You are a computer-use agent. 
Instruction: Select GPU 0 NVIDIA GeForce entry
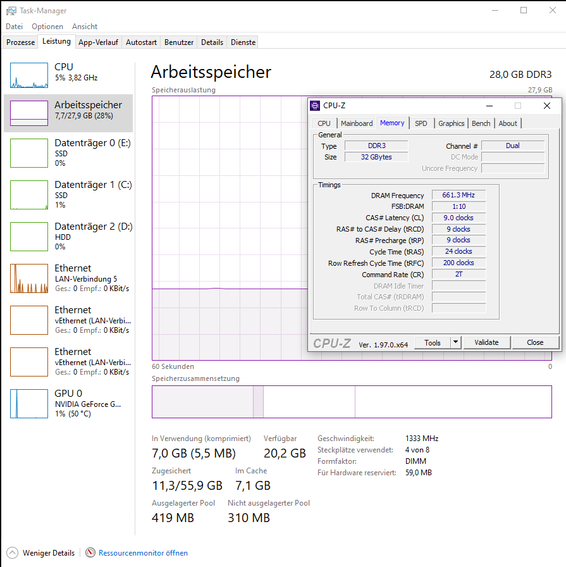(68, 404)
